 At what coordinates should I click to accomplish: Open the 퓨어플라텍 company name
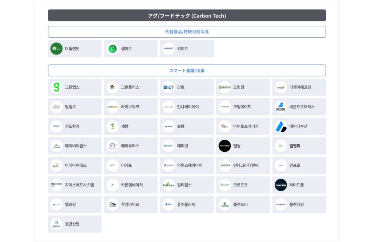pos(186,205)
